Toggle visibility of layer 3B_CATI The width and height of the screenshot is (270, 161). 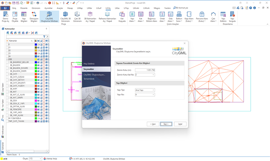tap(38, 74)
